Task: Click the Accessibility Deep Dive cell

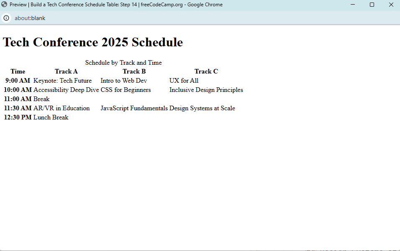Action: [66, 90]
